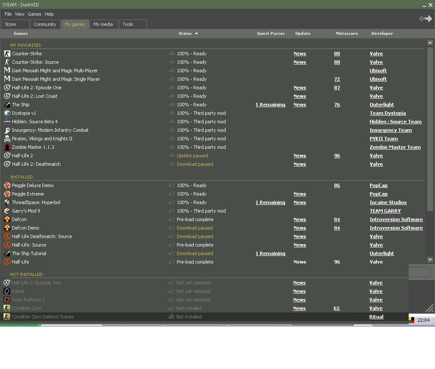This screenshot has height=369, width=435.
Task: Open the Ritual developer link
Action: point(376,317)
